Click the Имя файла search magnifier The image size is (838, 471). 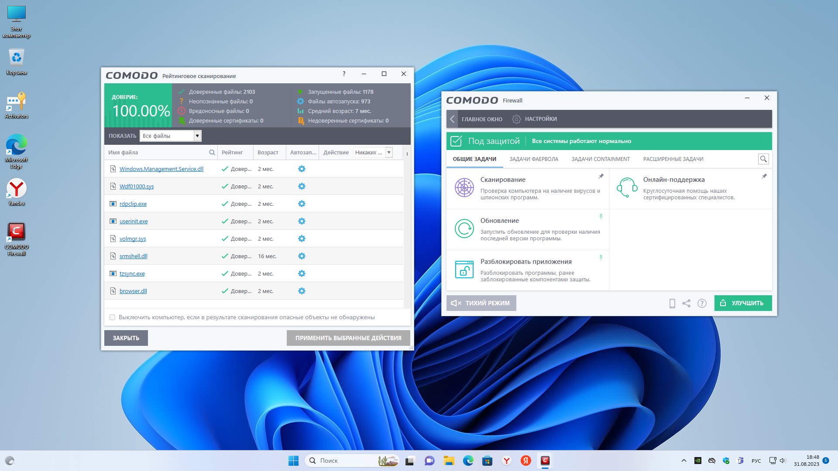212,153
